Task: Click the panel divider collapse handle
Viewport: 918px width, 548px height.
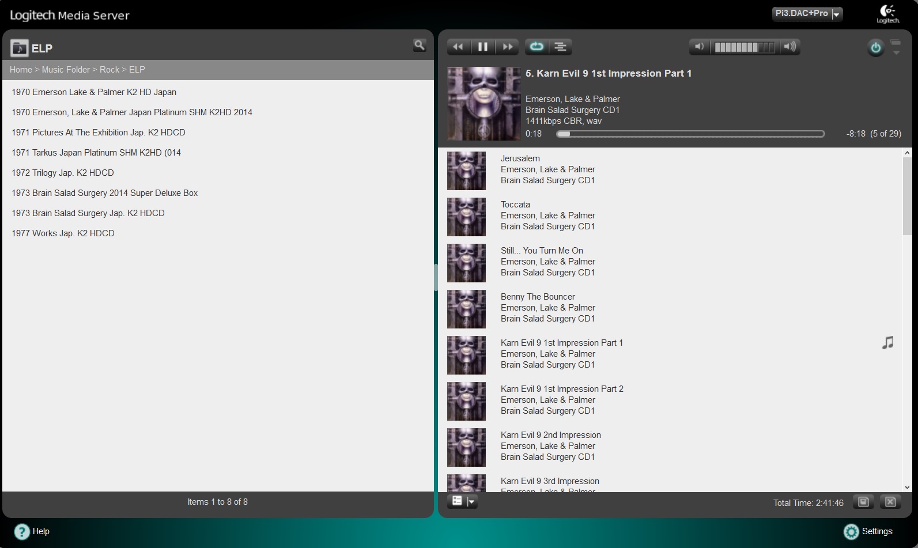Action: tap(436, 277)
